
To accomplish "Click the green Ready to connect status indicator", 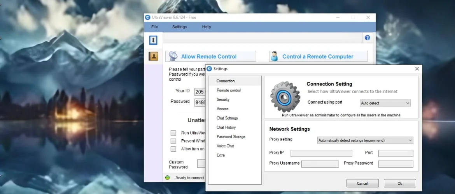I will point(168,177).
